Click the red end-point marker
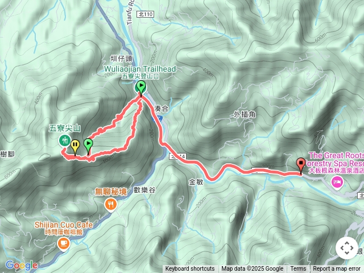Viewport: 364px width, 273px height. [x=301, y=166]
